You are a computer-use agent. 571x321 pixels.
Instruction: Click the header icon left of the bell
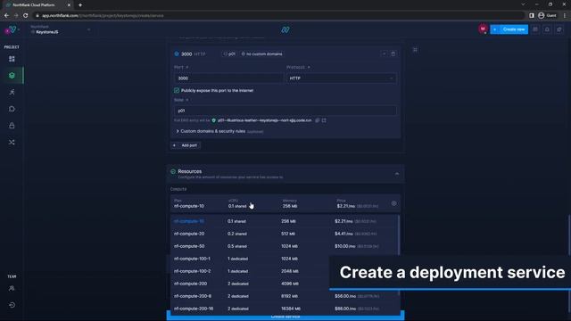[x=535, y=29]
